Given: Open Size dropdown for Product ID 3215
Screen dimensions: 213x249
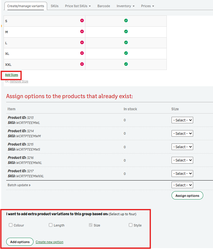Looking at the screenshot, I should 182,147.
